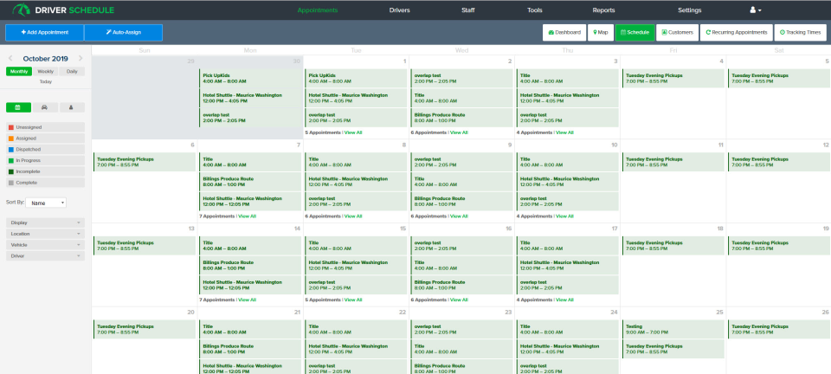Open Hotel Shuttle appointment on October 10
The image size is (831, 374).
pyautogui.click(x=568, y=182)
